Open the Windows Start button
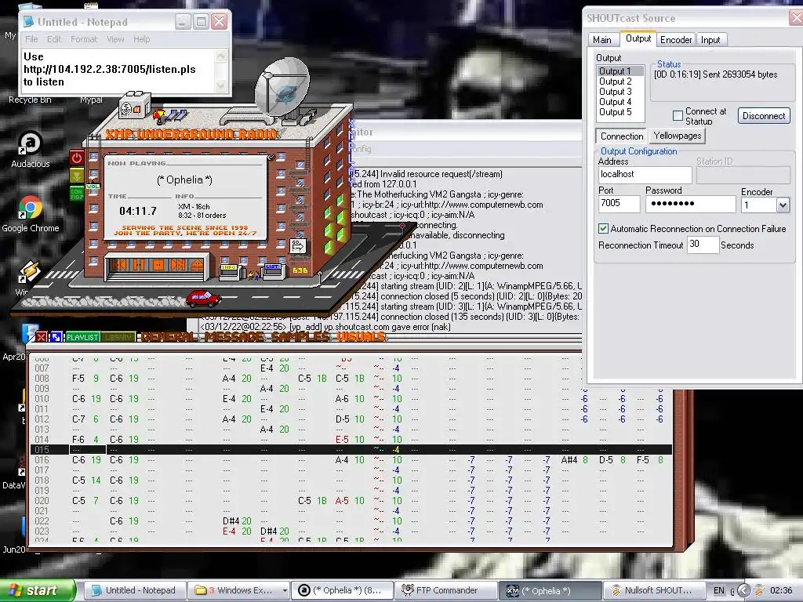This screenshot has width=803, height=602. point(38,590)
